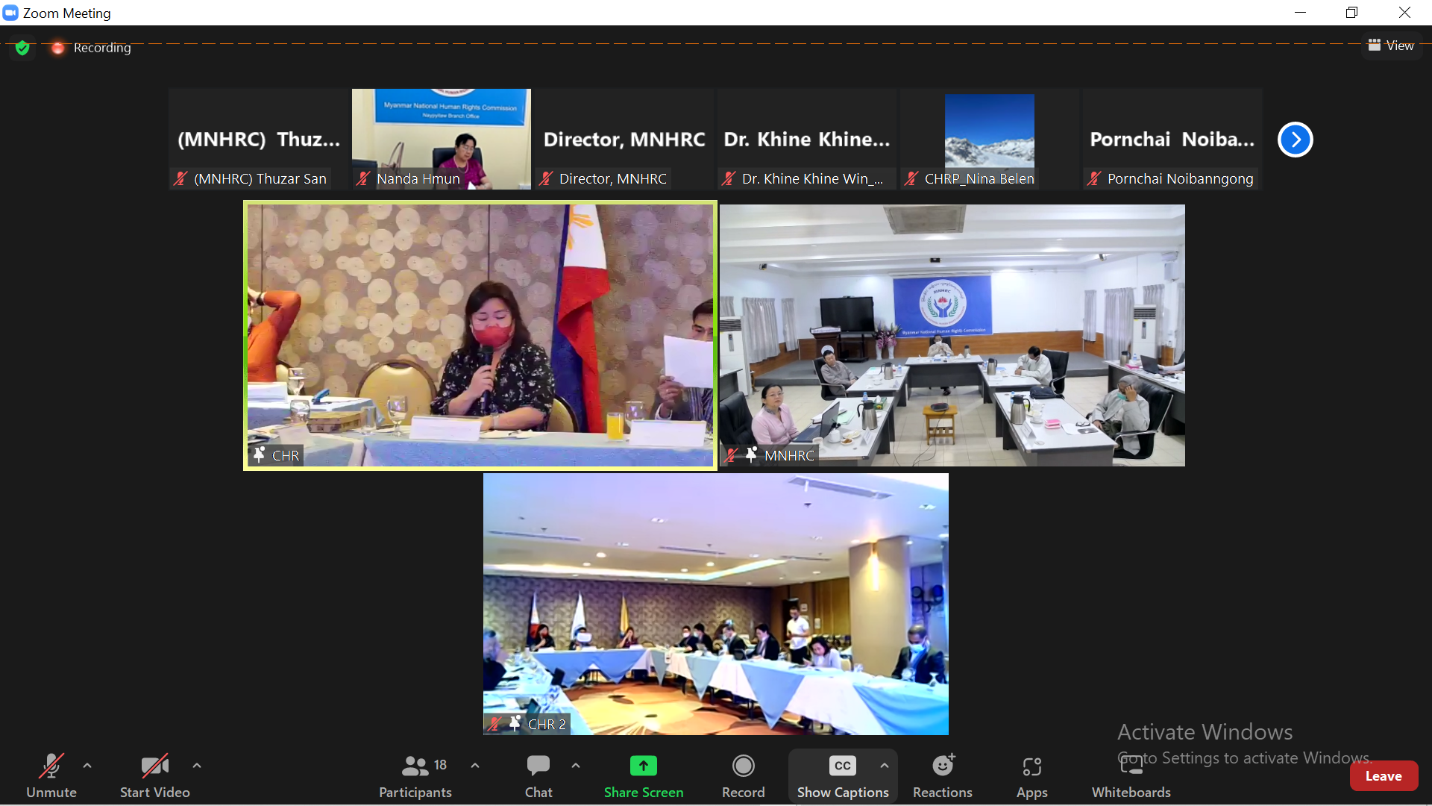Restore down the Zoom Meeting window

click(1351, 13)
